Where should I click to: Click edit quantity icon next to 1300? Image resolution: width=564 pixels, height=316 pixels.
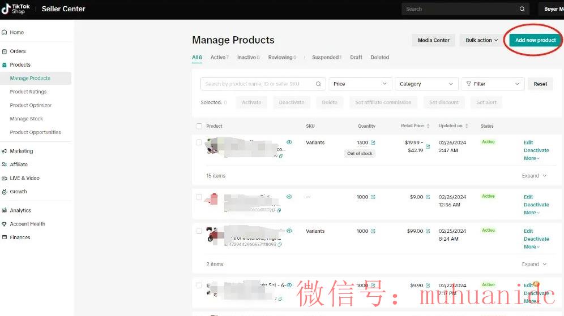[373, 142]
